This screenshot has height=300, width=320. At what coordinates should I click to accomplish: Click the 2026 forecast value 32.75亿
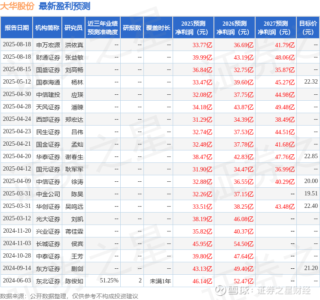tap(244, 70)
